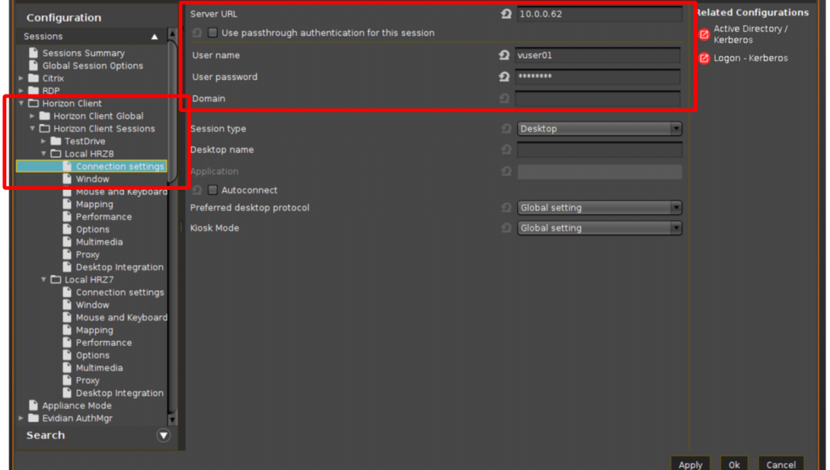This screenshot has width=830, height=470.
Task: Expand the Citrix tree node
Action: [21, 78]
